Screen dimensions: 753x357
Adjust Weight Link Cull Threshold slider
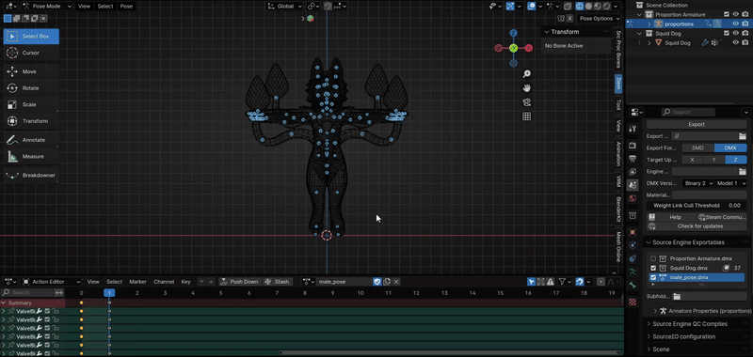(697, 205)
